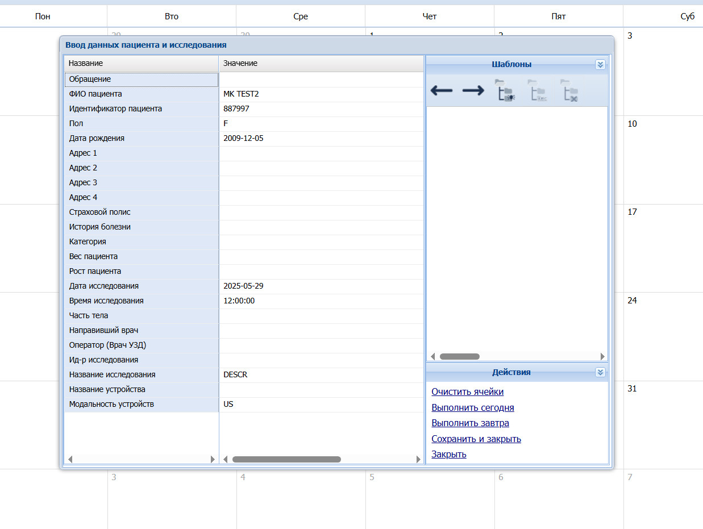Click the empty value cell for Часть тела

point(322,316)
